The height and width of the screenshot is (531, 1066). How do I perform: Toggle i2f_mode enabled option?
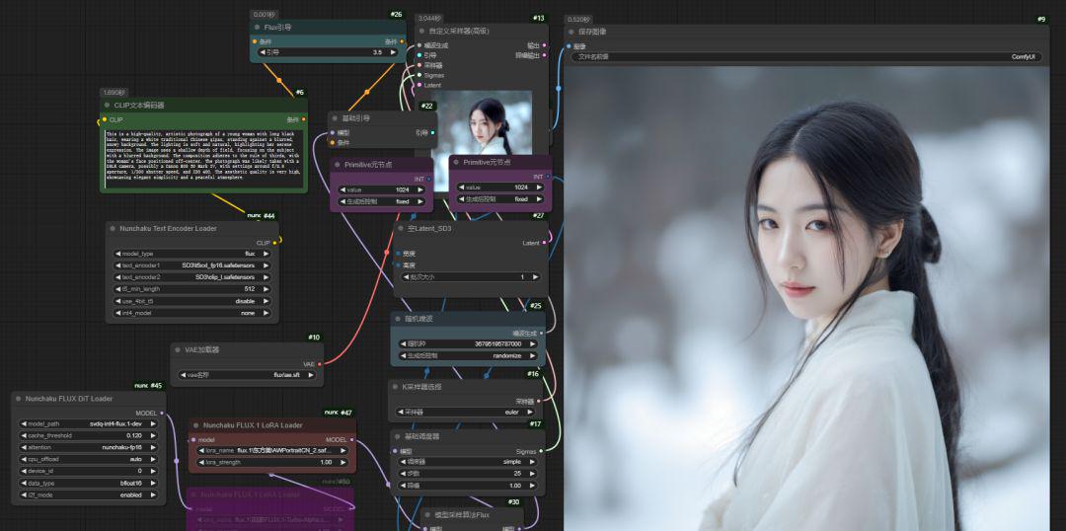(89, 494)
